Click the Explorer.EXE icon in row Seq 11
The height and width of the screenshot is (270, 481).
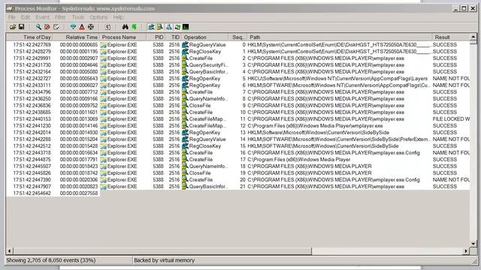(104, 119)
